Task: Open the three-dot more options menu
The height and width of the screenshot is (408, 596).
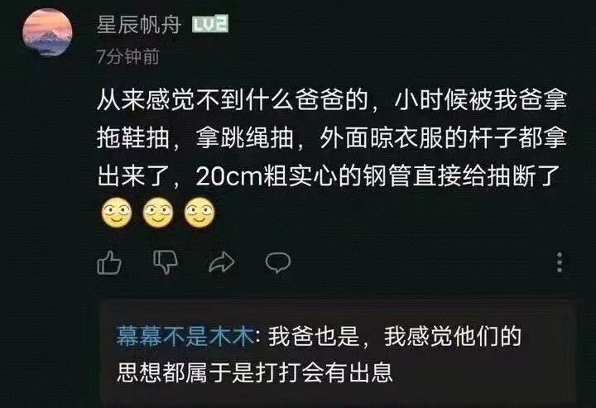Action: tap(560, 262)
